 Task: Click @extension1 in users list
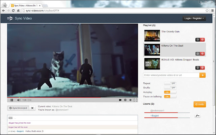pos(157,111)
